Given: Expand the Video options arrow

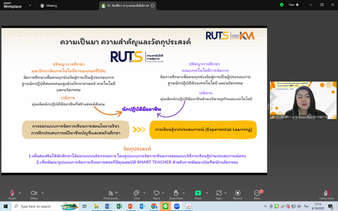Looking at the screenshot, I should (43, 193).
